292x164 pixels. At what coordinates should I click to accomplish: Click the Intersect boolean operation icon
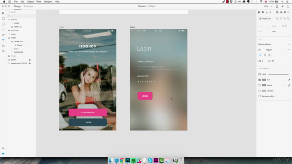tap(285, 19)
